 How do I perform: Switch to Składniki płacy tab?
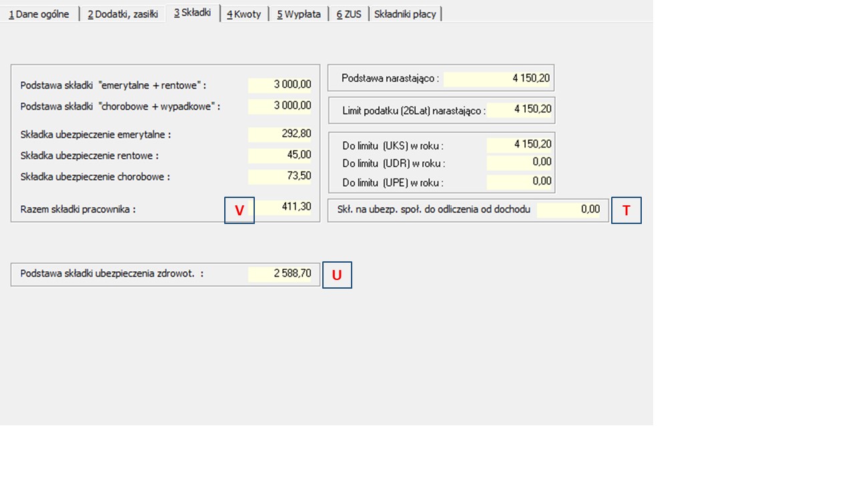coord(405,14)
